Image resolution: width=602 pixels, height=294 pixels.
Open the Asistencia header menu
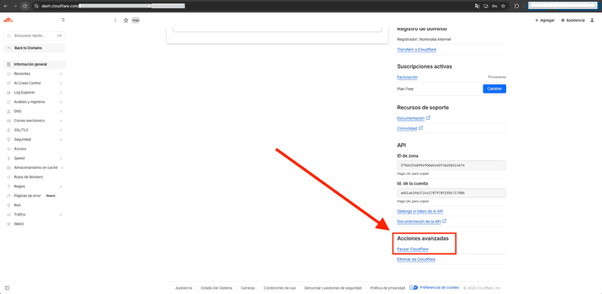coord(573,20)
